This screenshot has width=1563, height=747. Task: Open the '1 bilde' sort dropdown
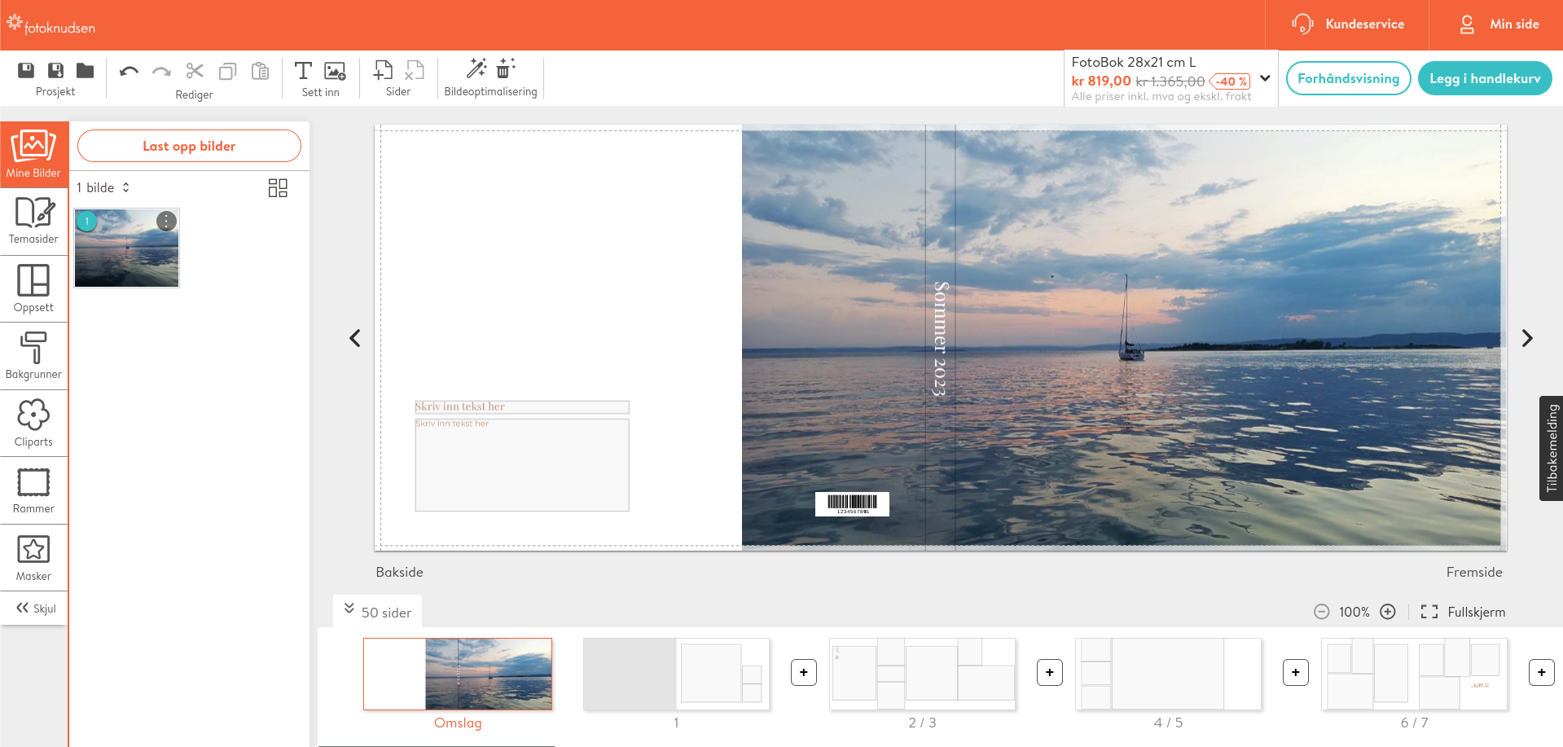click(103, 187)
